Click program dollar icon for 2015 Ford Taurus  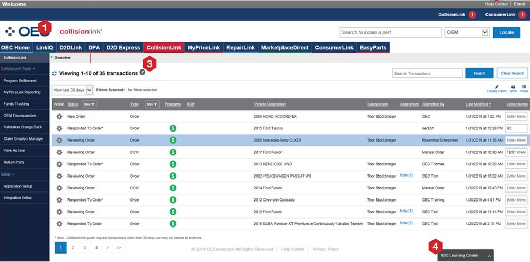(x=173, y=128)
